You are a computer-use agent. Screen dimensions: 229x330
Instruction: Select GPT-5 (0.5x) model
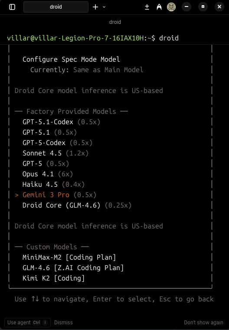[x=46, y=164]
